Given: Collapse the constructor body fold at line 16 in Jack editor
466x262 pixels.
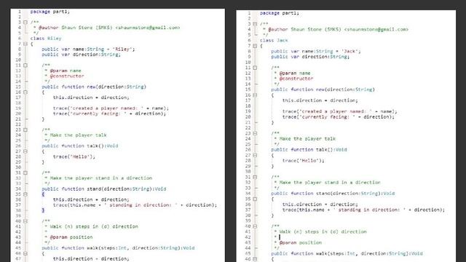Looking at the screenshot, I should (255, 95).
